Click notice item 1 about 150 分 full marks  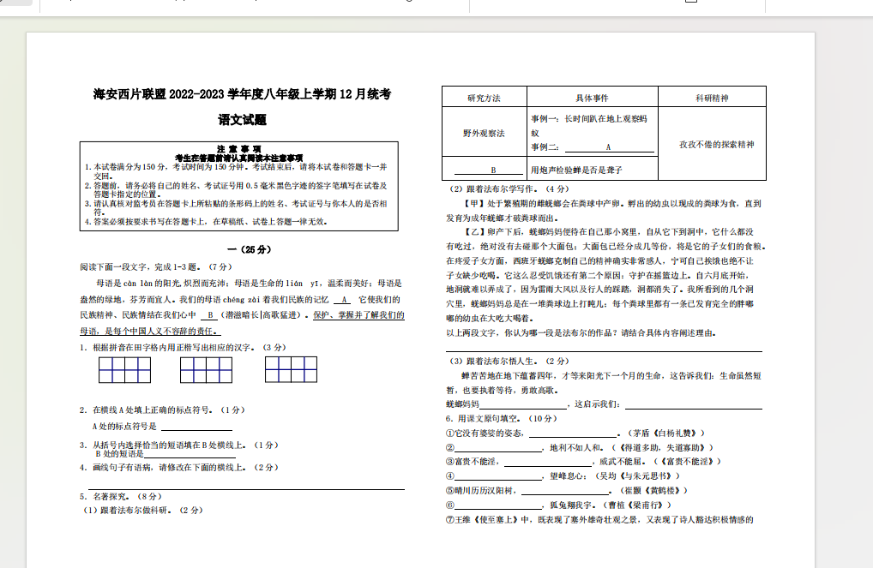click(236, 170)
